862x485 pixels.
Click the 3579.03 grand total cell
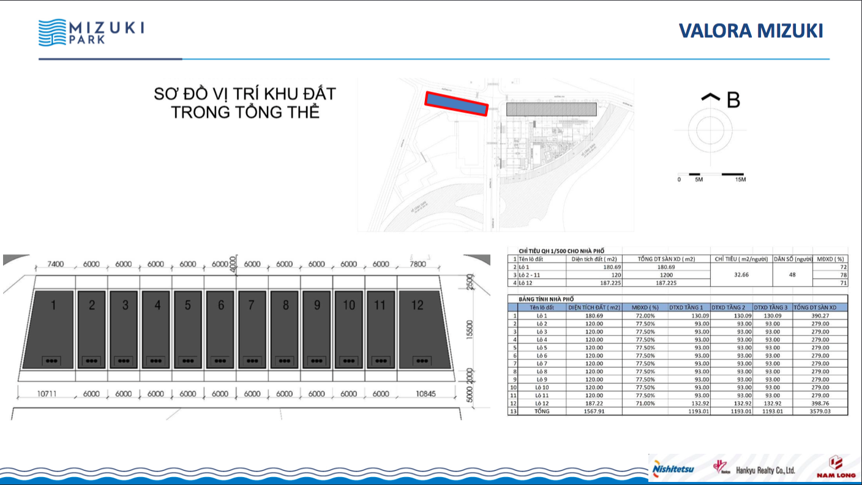(x=820, y=411)
